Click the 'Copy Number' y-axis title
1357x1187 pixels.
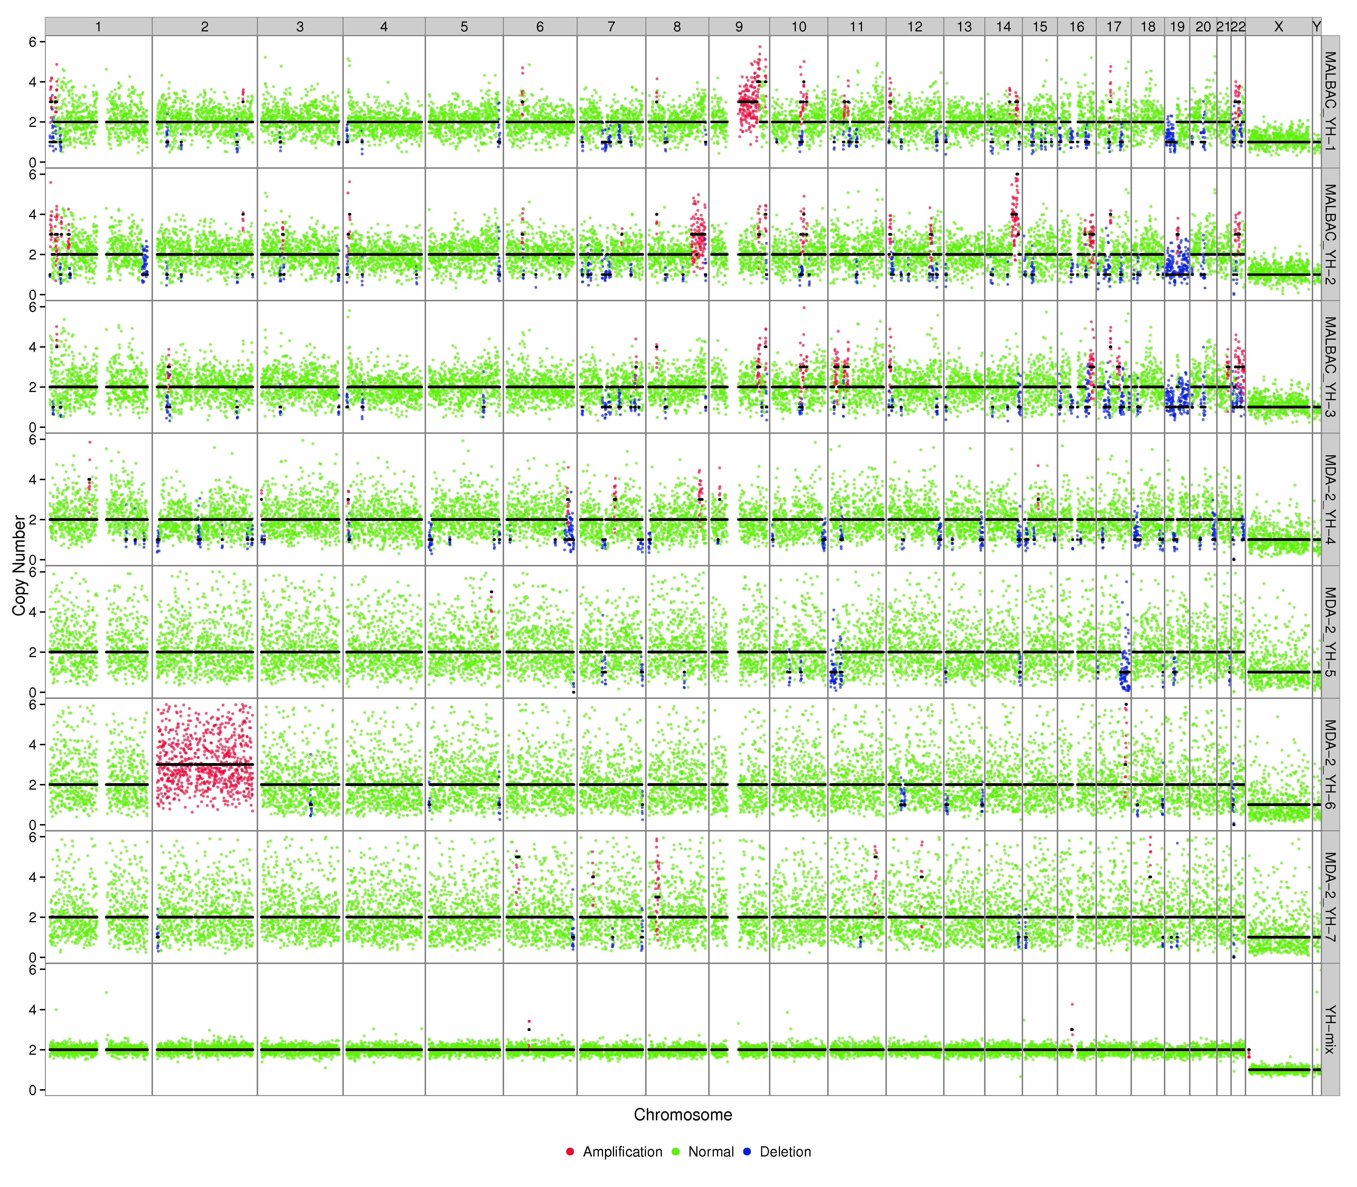[x=19, y=566]
